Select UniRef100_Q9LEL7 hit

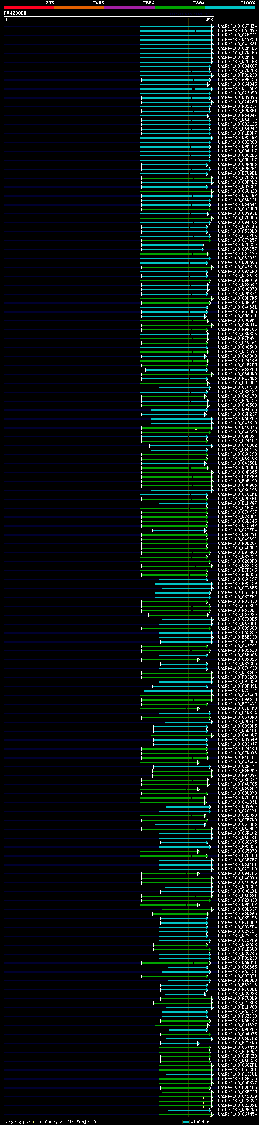pos(237,722)
